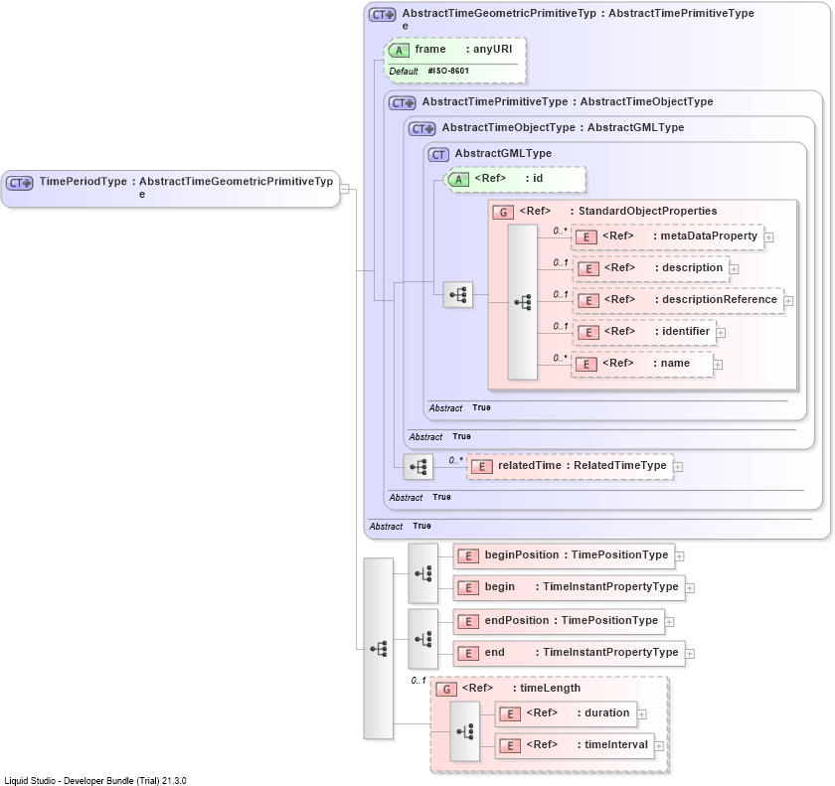
Task: Collapse the TimePeriodType node with minus box
Action: point(345,189)
